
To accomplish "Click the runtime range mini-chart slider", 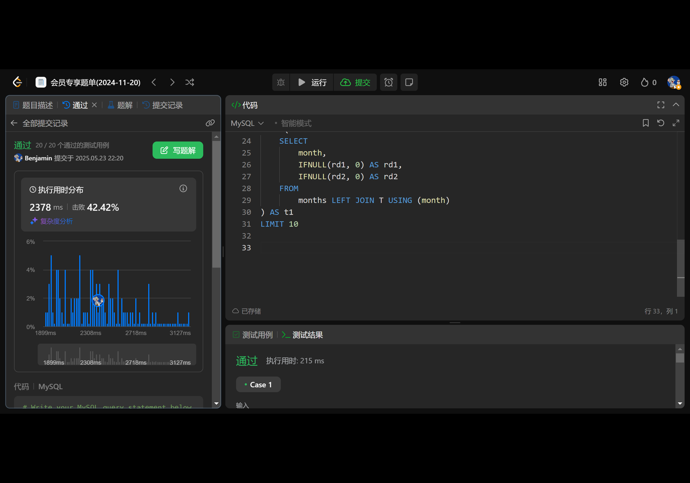I will (117, 355).
